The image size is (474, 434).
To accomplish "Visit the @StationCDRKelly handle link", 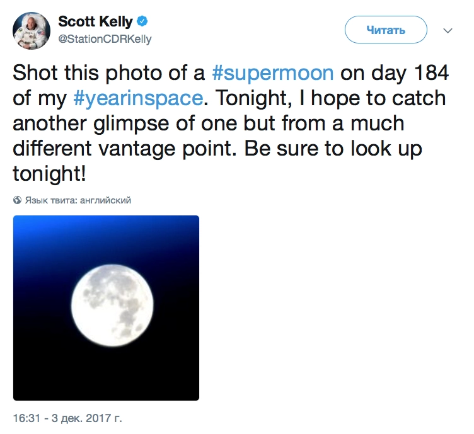I will (105, 39).
